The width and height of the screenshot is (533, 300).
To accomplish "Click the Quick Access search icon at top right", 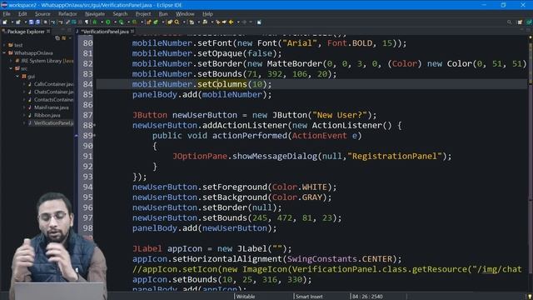I will (x=509, y=22).
